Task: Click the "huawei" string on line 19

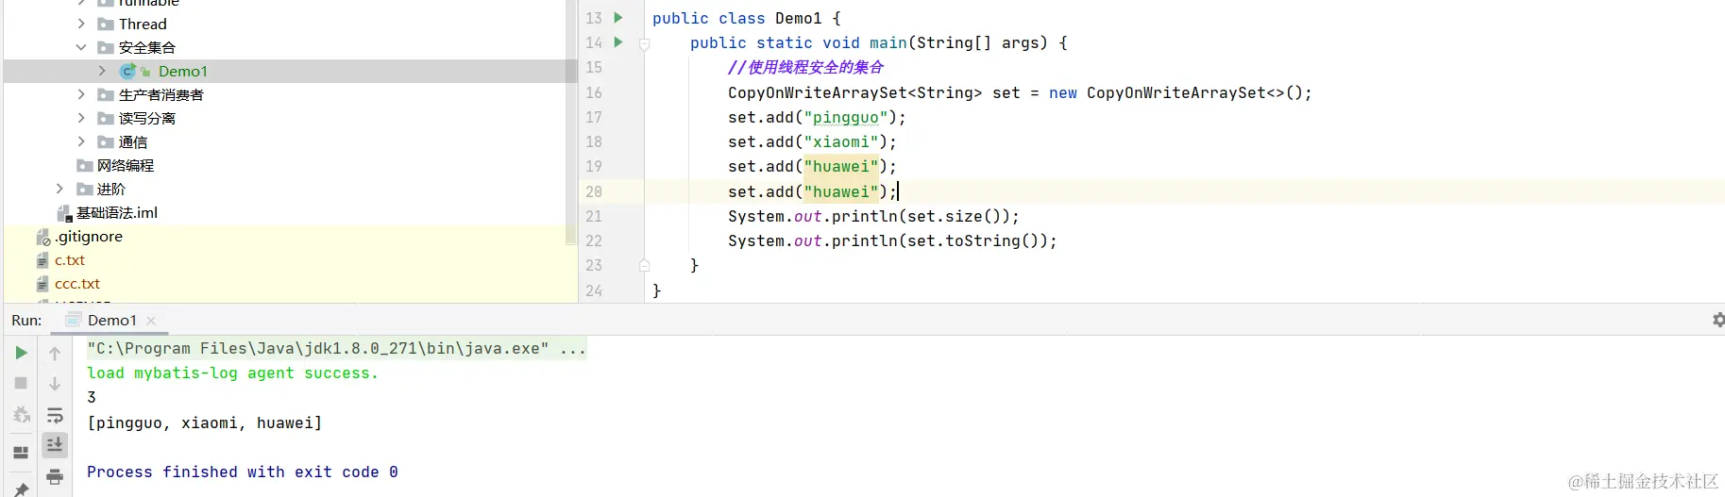Action: [841, 167]
